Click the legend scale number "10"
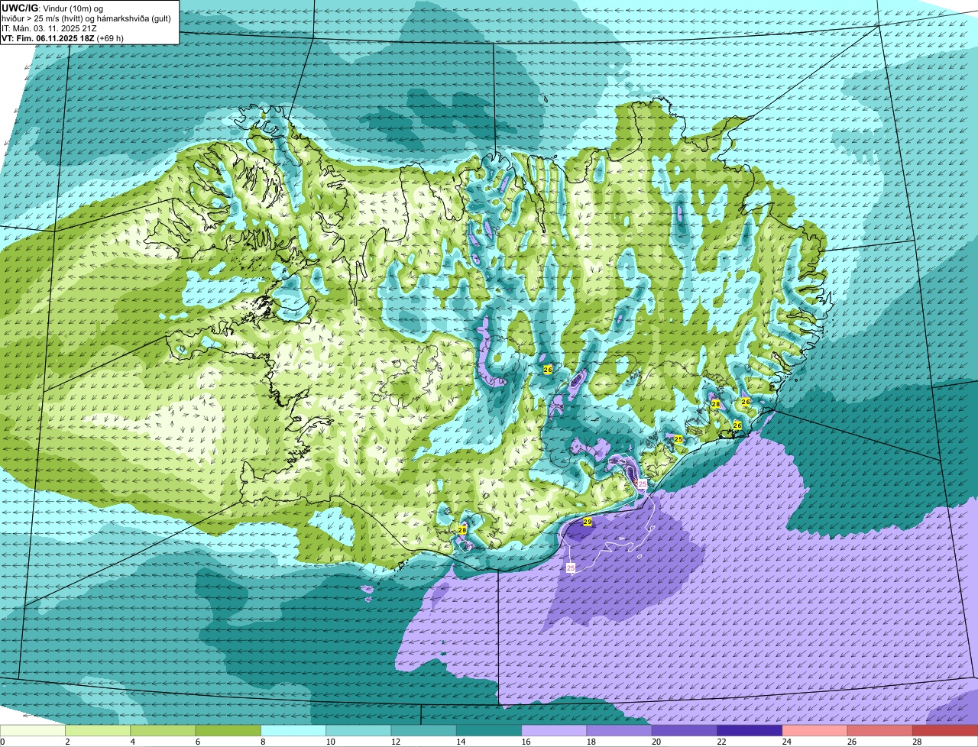 point(329,742)
